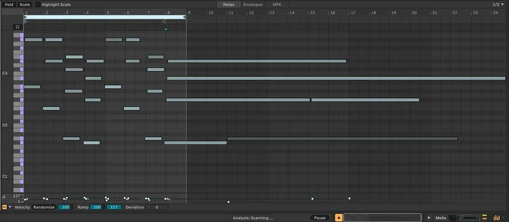Select the long C3 note starting at bar 8
Image resolution: width=509 pixels, height=222 pixels.
point(336,78)
